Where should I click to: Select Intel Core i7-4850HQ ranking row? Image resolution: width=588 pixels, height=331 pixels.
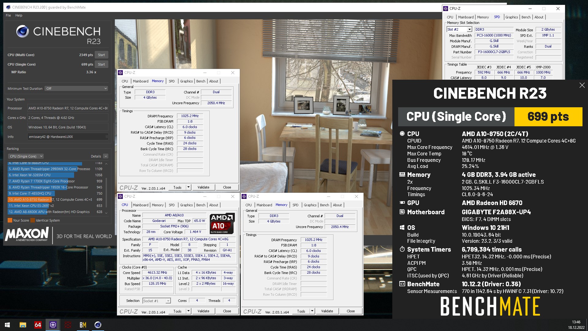click(x=55, y=193)
